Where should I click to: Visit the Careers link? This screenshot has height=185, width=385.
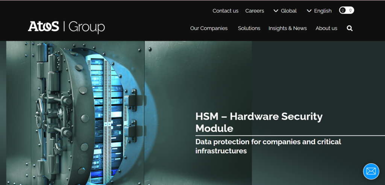pyautogui.click(x=255, y=11)
